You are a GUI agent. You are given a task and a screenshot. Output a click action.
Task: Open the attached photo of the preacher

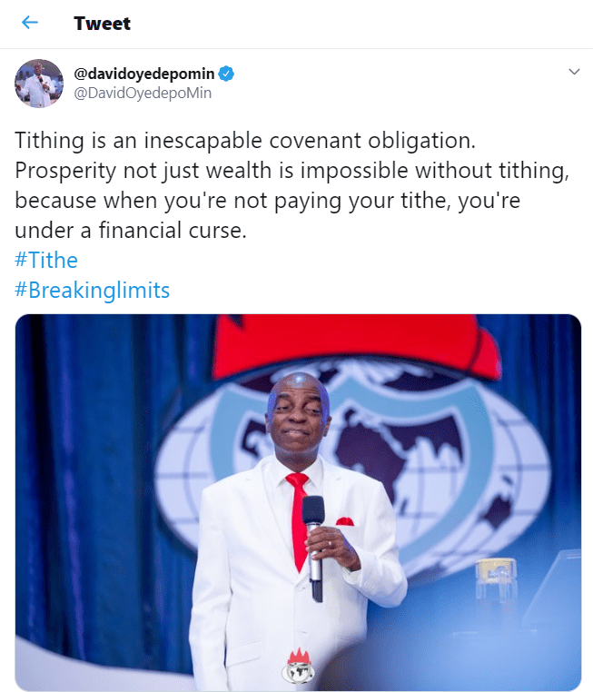point(298,503)
